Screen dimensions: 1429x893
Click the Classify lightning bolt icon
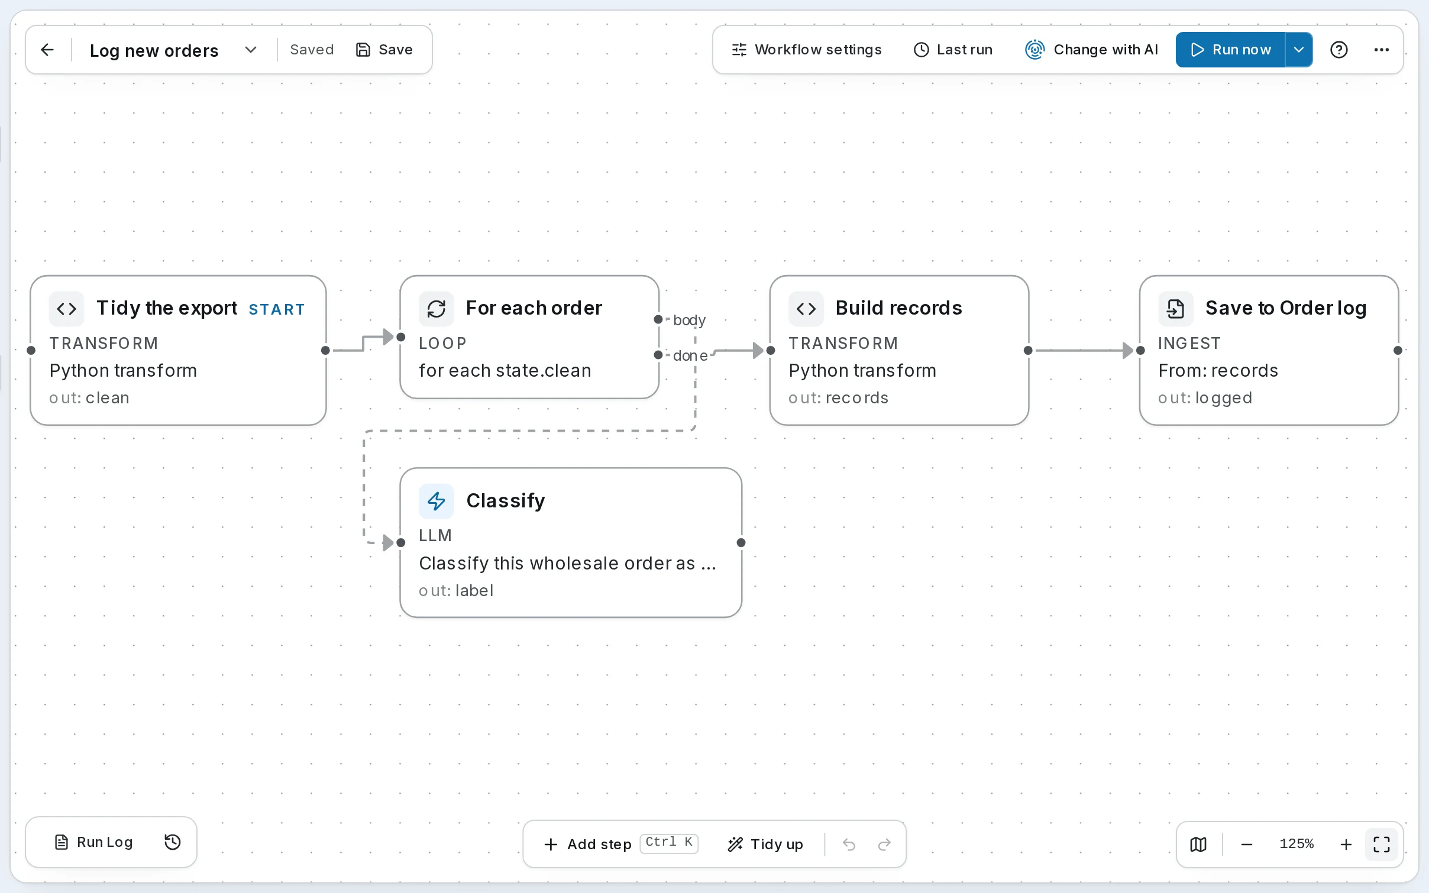point(436,501)
